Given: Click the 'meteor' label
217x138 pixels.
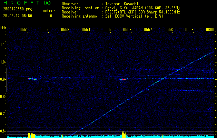Looking at the screenshot, I should (49, 11).
